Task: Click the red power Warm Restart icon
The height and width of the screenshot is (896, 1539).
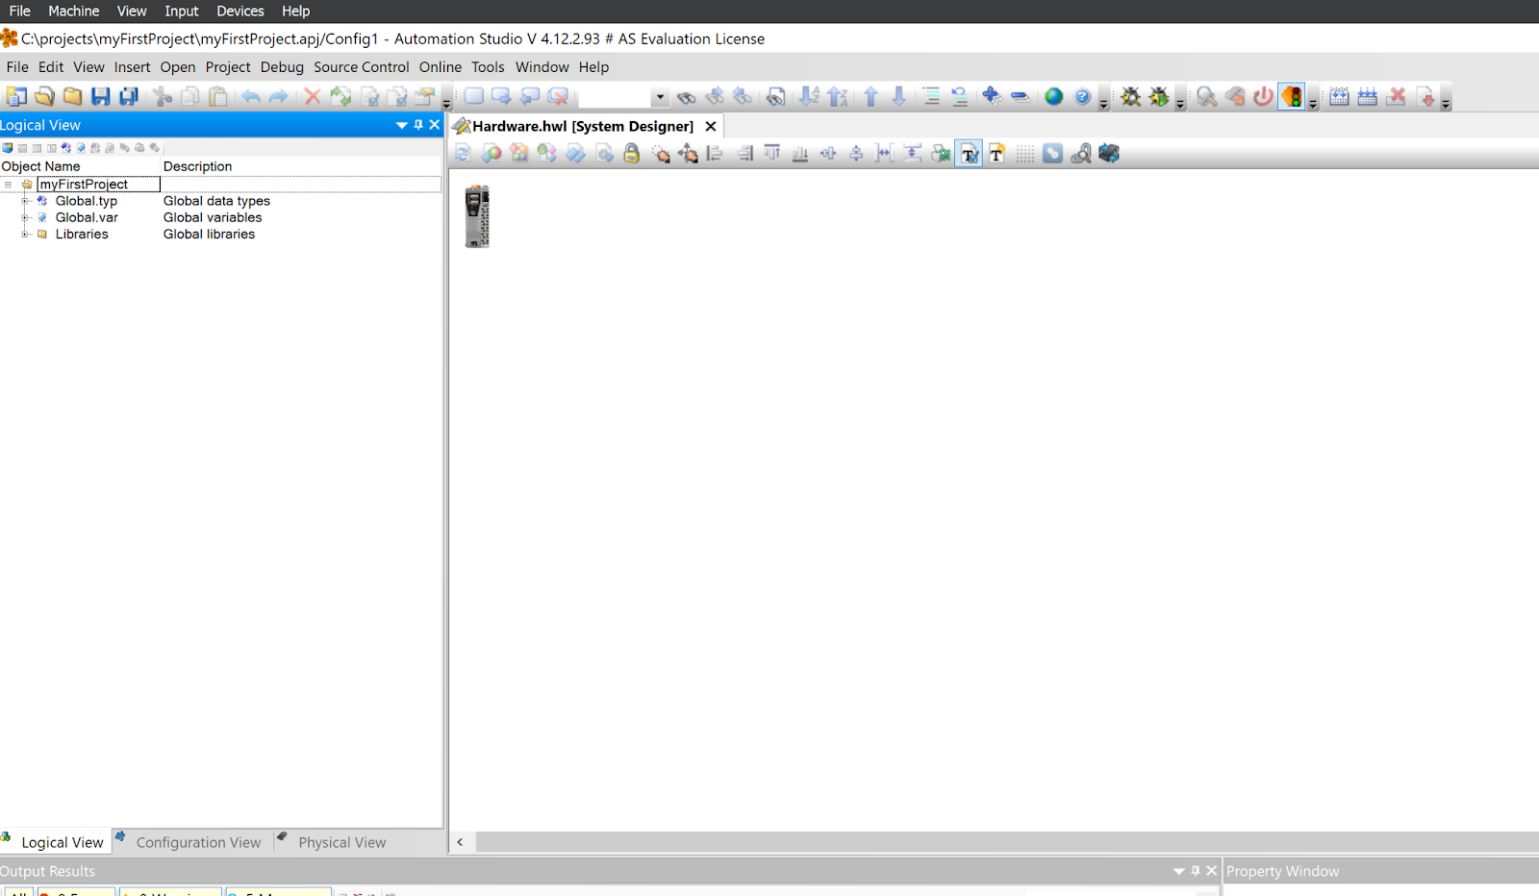Action: [1263, 96]
